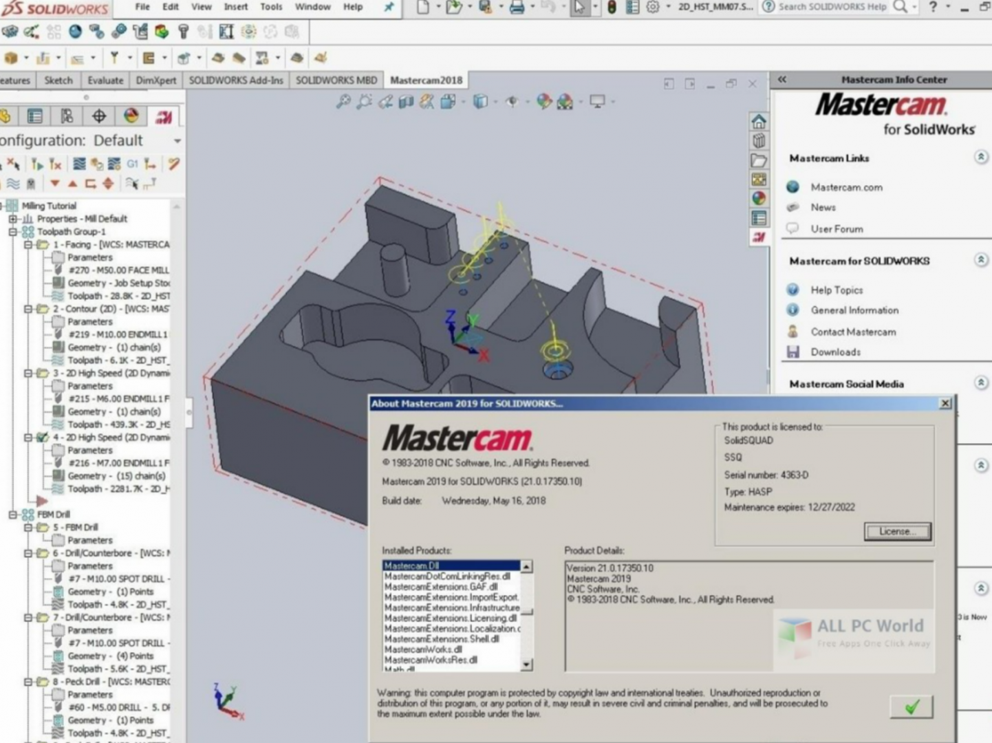Open the Display manager color ball tab
This screenshot has height=743, width=992.
131,116
